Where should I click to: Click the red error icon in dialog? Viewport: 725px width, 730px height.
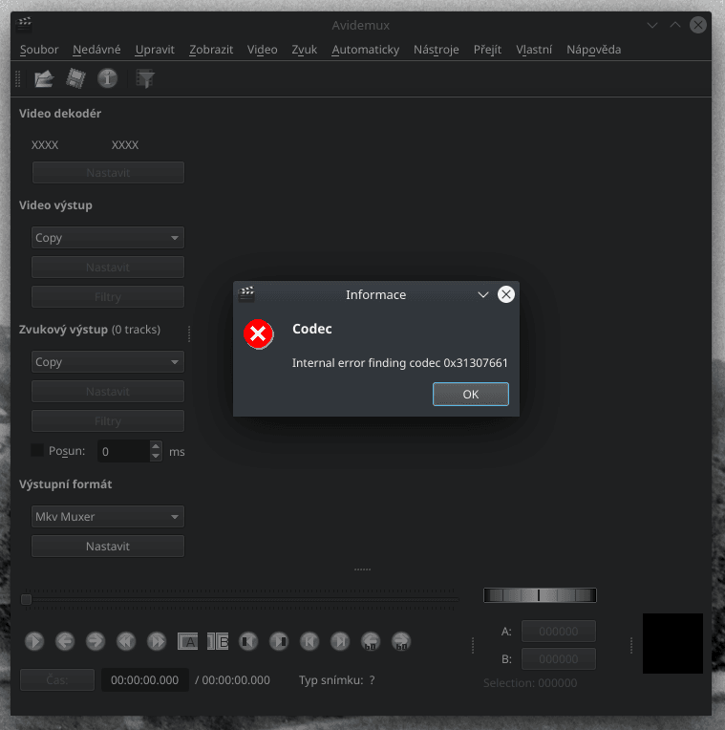click(258, 333)
